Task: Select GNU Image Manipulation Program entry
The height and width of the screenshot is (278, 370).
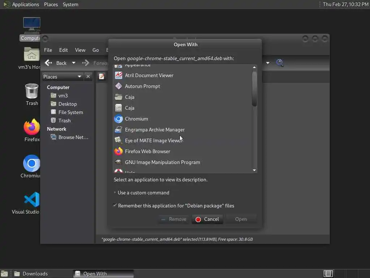Action: (182, 163)
